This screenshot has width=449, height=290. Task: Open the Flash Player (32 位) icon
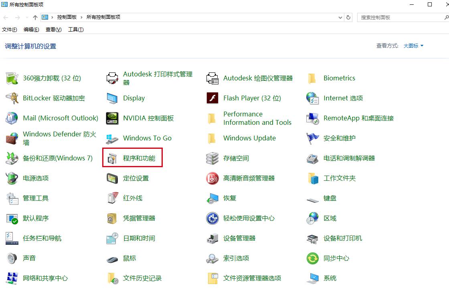212,98
